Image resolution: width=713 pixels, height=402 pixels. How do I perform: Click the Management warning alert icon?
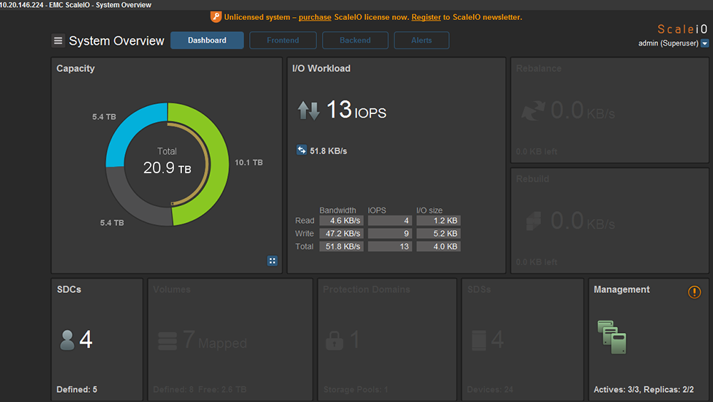pyautogui.click(x=694, y=292)
